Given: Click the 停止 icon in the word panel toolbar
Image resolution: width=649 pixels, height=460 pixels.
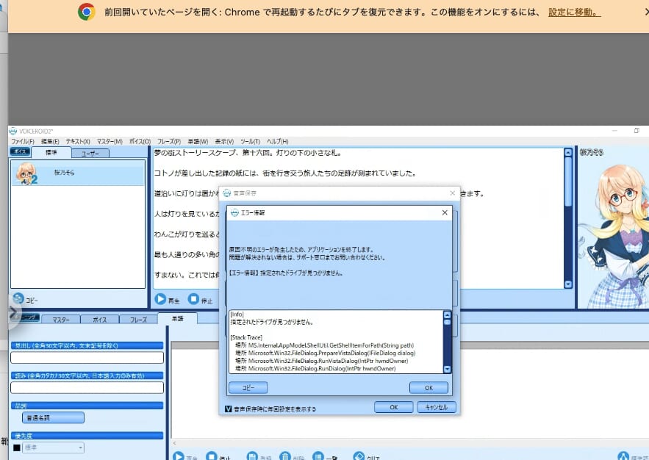Looking at the screenshot, I should point(211,456).
